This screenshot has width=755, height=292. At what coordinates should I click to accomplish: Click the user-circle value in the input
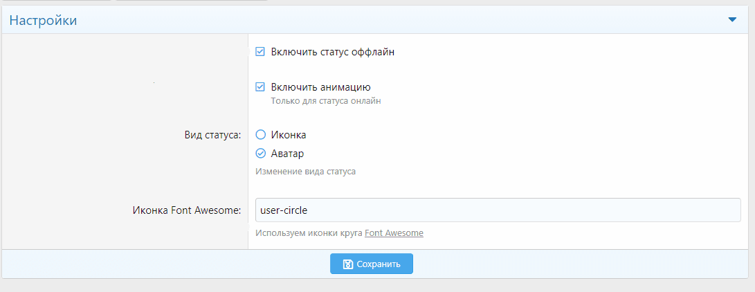click(x=283, y=210)
